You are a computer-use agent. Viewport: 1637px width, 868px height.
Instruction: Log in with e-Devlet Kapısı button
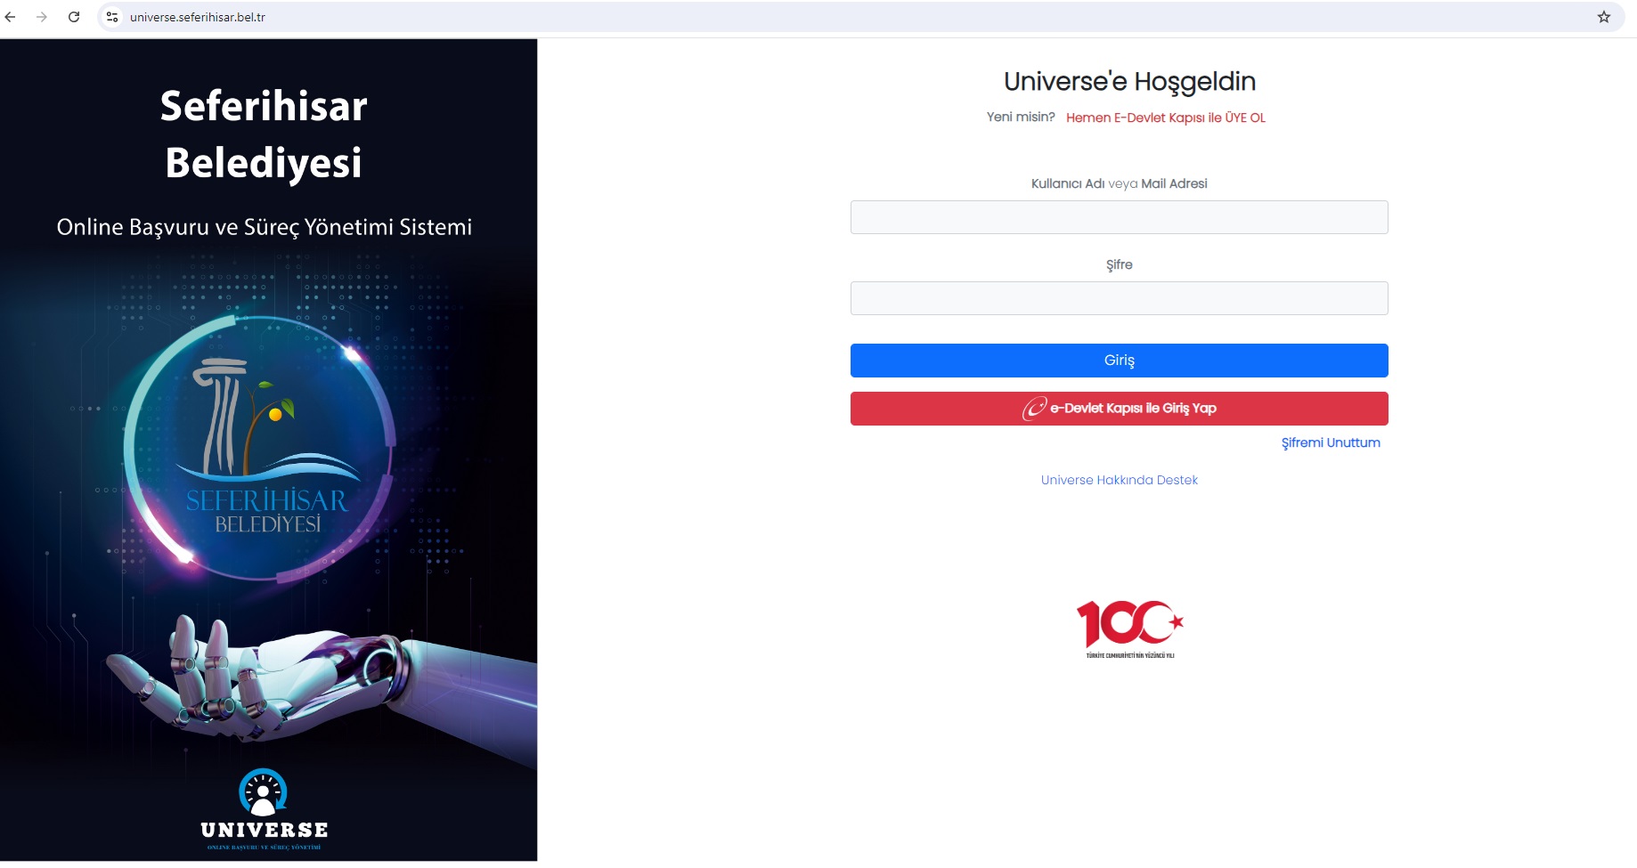(x=1119, y=409)
